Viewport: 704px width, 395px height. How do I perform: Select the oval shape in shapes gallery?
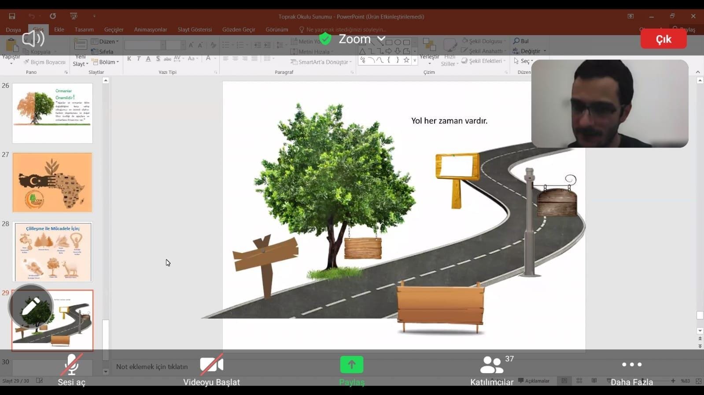point(398,42)
